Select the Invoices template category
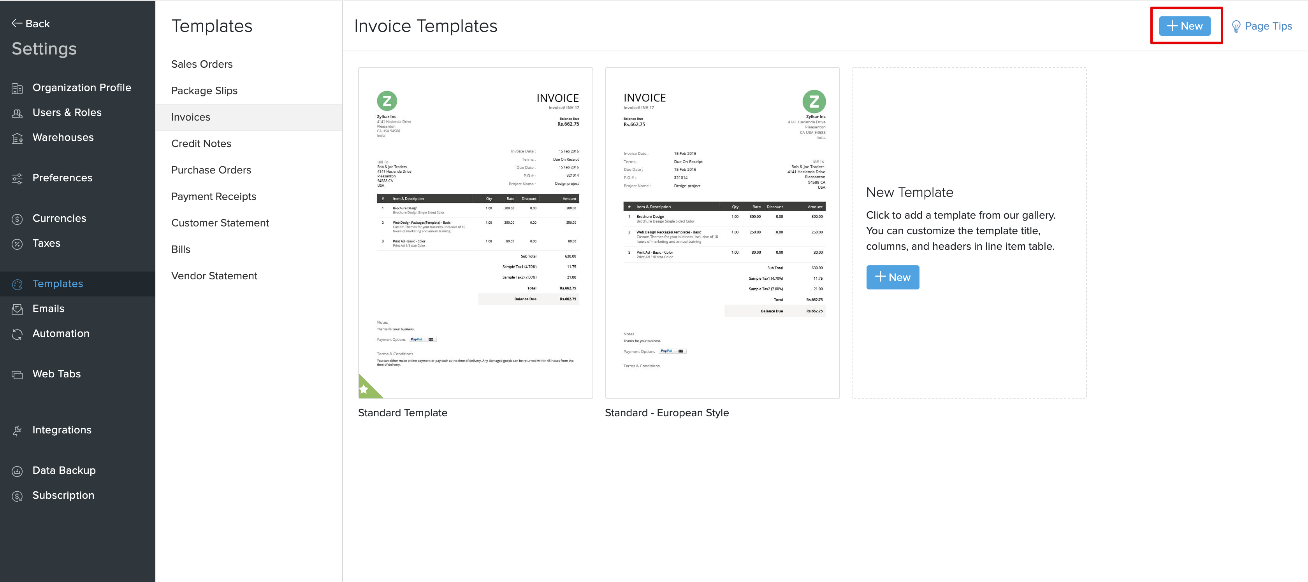1308x582 pixels. [x=190, y=116]
